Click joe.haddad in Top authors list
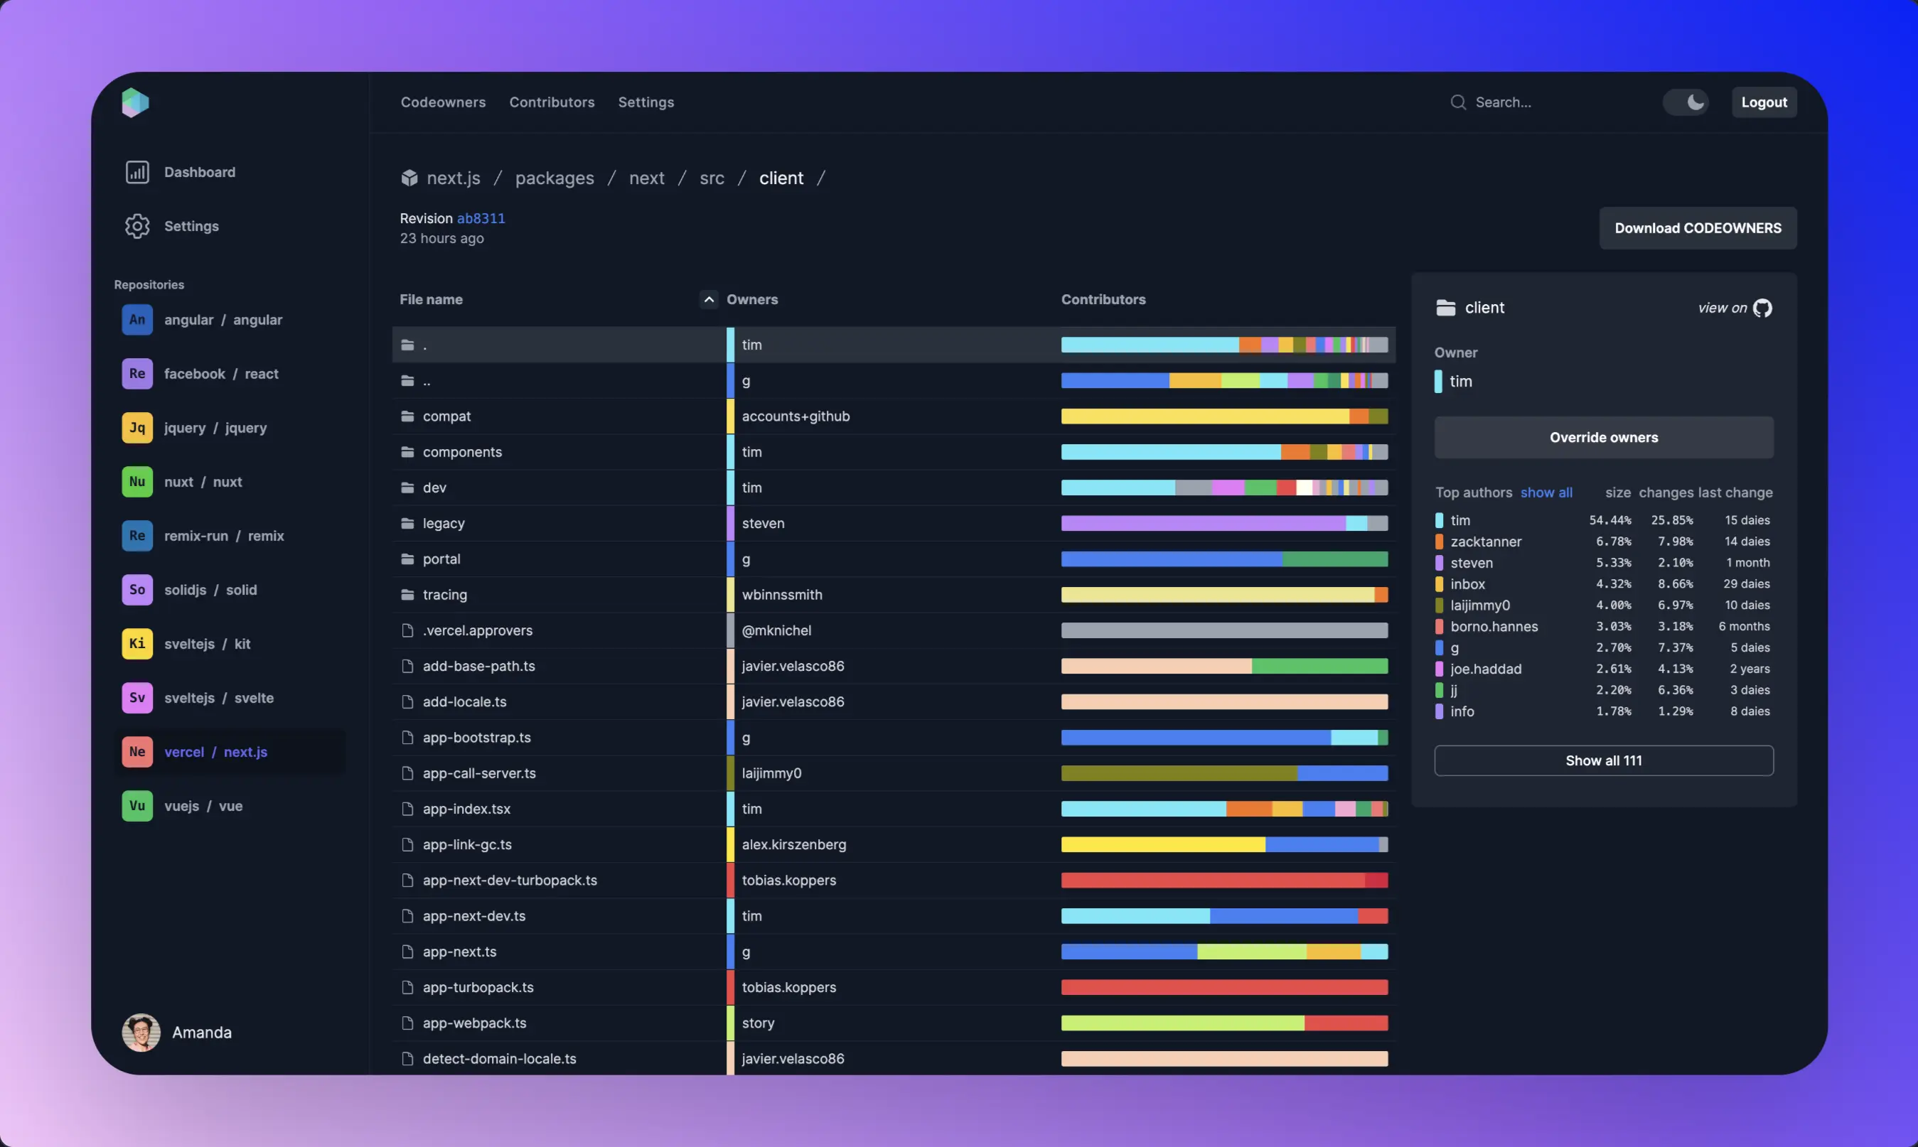Viewport: 1918px width, 1147px height. (x=1485, y=669)
